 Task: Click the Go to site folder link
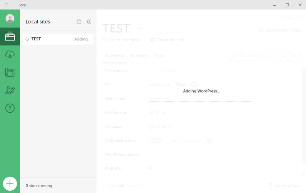point(121,40)
